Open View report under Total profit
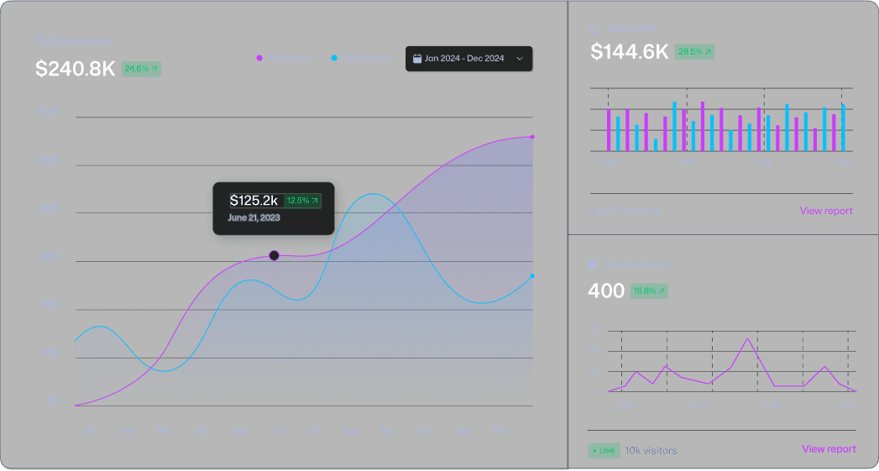The image size is (879, 471). tap(826, 211)
